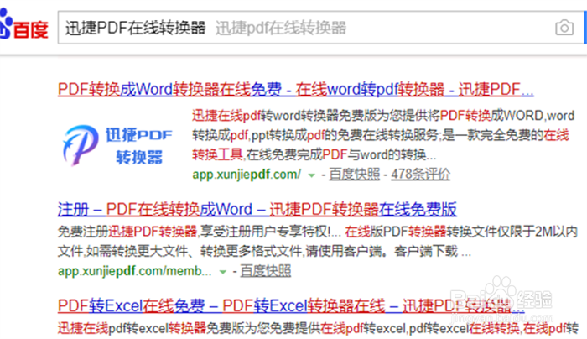Viewport: 587px width, 339px height.
Task: Open app.xunjiepdf.com/memb... green URL
Action: point(135,271)
